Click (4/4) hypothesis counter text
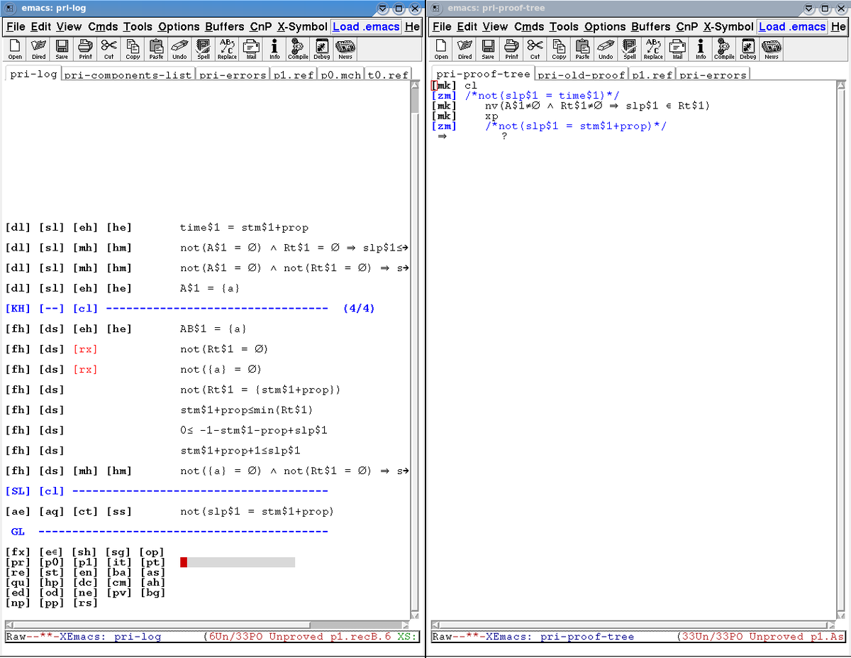Screen dimensions: 851x658 (359, 309)
